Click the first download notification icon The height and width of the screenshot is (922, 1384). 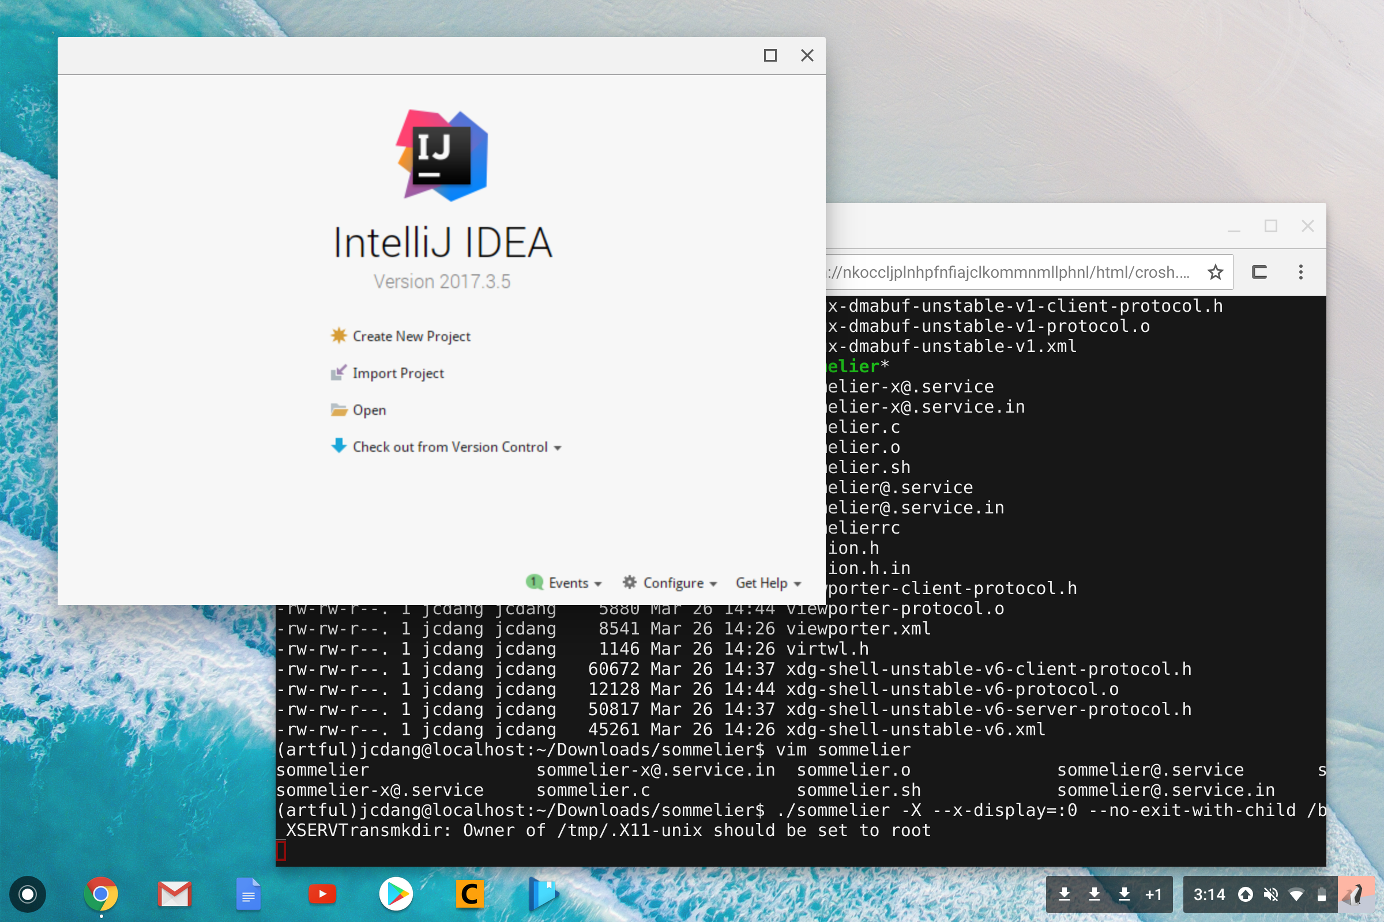[x=1065, y=894]
